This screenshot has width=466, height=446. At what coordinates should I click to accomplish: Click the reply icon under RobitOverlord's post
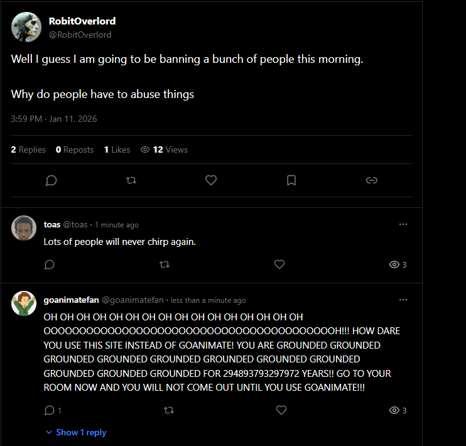[x=51, y=180]
